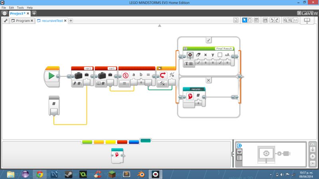This screenshot has height=179, width=319.
Task: Download program to the EV3 brick
Action: click(x=313, y=149)
